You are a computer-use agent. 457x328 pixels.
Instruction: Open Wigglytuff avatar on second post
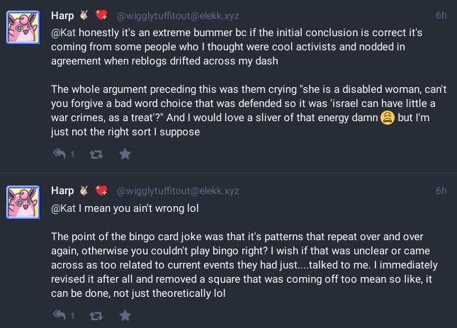23,202
